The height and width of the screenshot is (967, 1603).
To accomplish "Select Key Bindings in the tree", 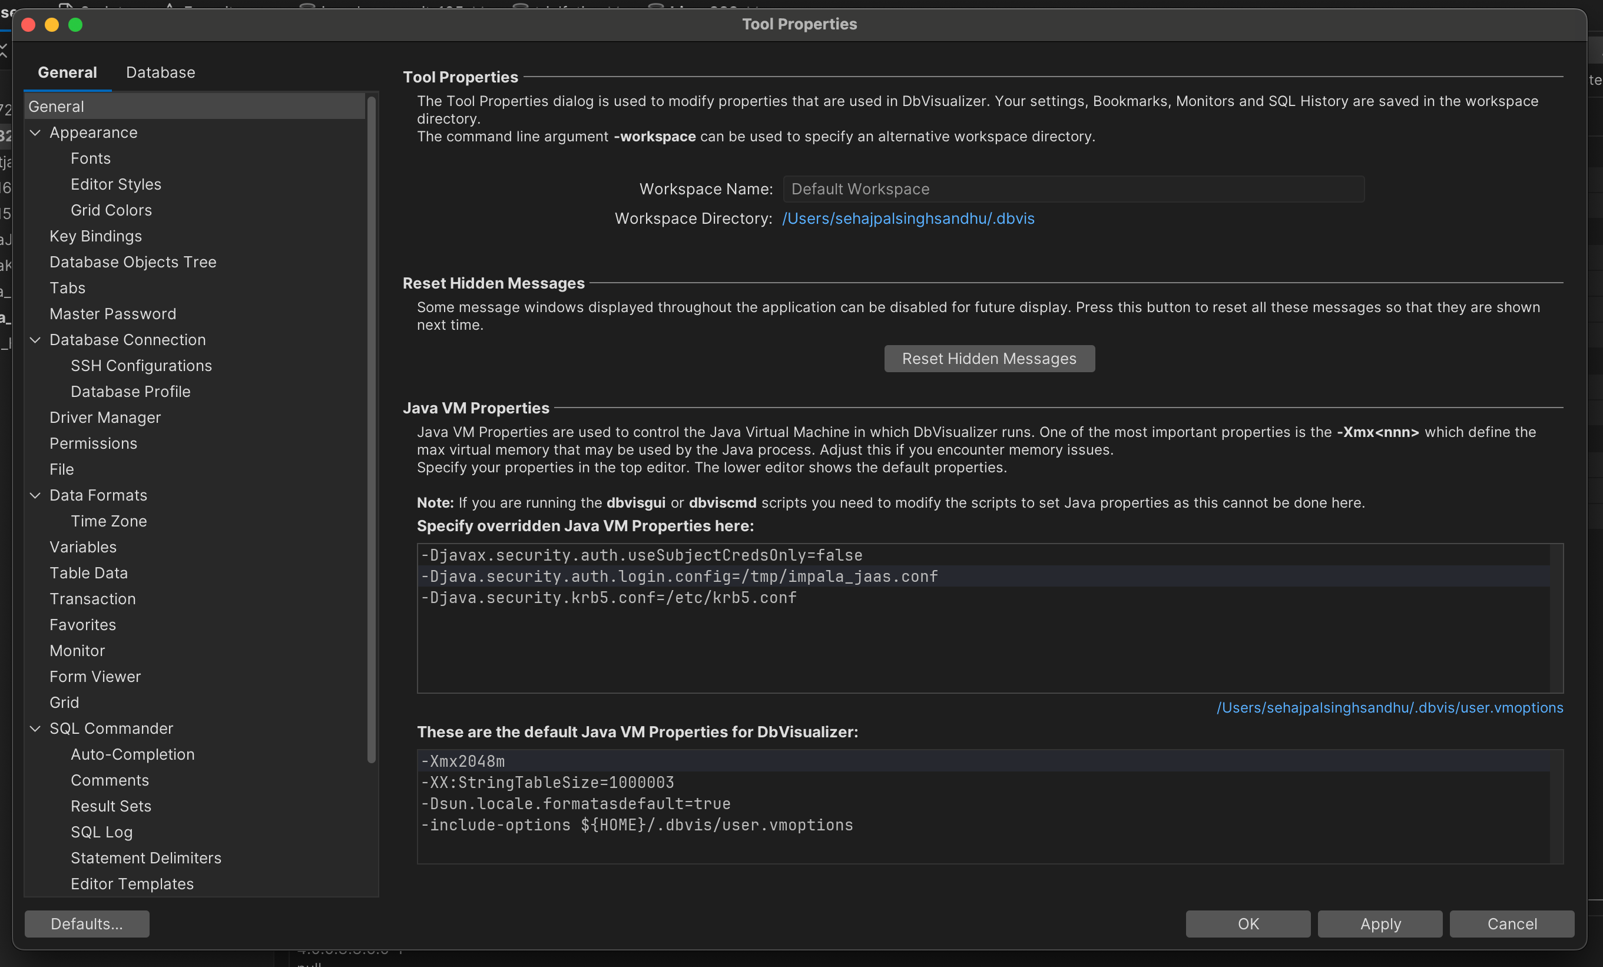I will [95, 236].
